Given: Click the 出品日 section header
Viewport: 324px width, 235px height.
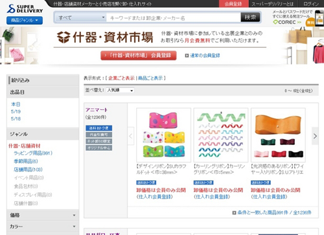Looking at the screenshot, I should point(43,92).
